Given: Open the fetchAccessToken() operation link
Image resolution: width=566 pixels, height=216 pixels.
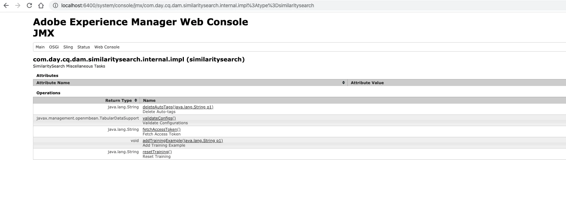Looking at the screenshot, I should pos(161,129).
